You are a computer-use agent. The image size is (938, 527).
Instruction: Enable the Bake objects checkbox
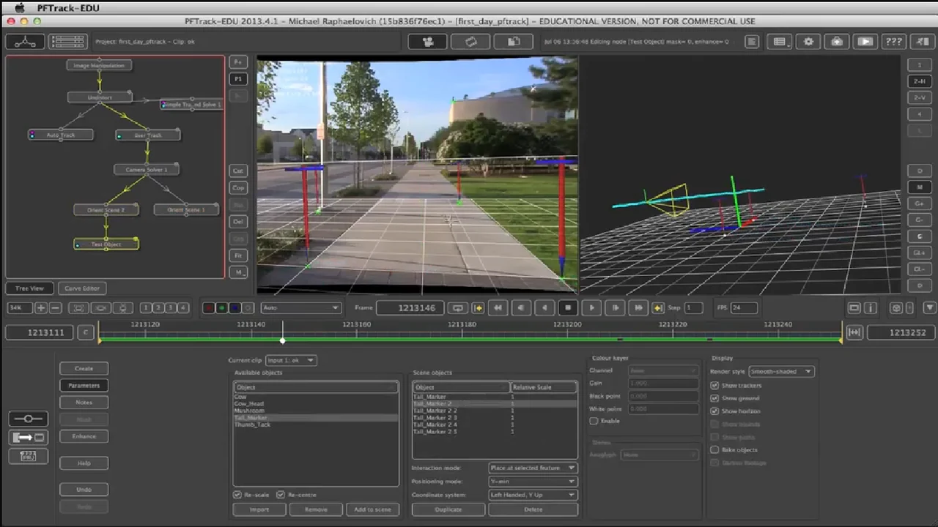click(x=714, y=449)
